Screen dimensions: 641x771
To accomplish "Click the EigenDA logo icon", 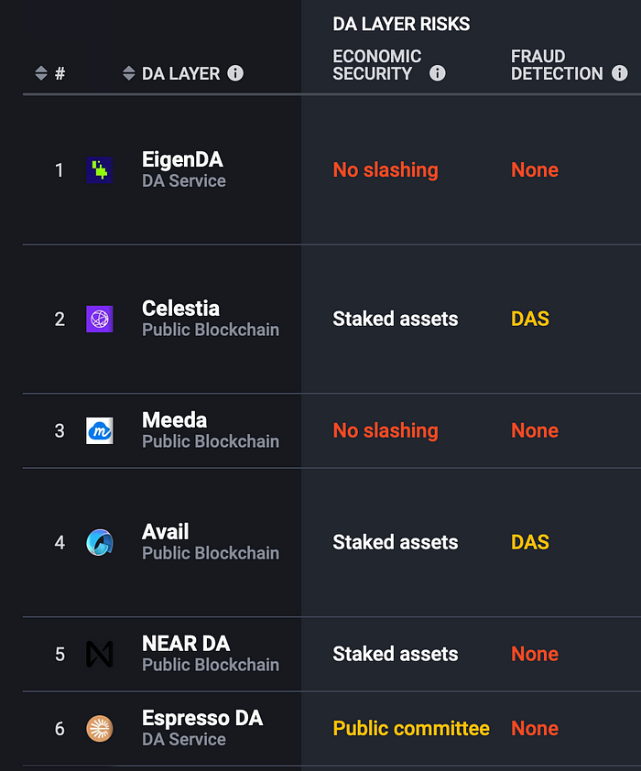I will tap(99, 170).
